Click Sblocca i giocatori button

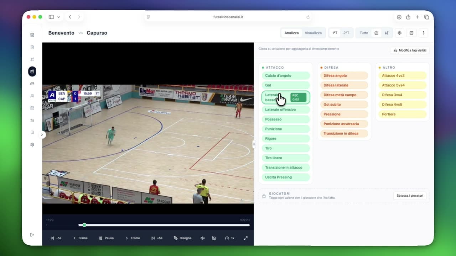pyautogui.click(x=410, y=196)
